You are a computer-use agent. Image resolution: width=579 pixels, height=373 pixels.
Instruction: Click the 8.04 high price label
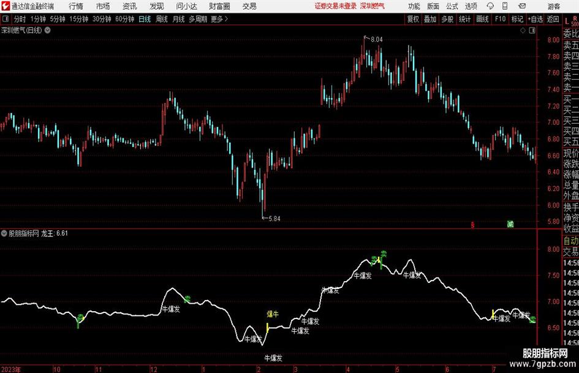click(x=377, y=40)
